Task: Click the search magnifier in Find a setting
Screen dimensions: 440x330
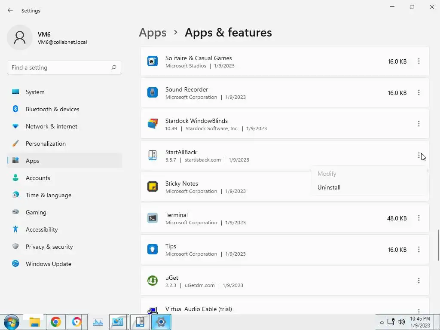Action: [113, 67]
